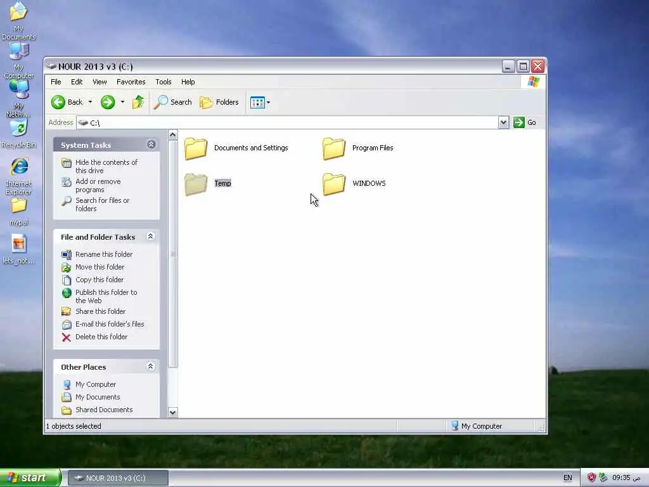Click the Hide contents of drive icon
Viewport: 649px width, 487px height.
[x=66, y=163]
